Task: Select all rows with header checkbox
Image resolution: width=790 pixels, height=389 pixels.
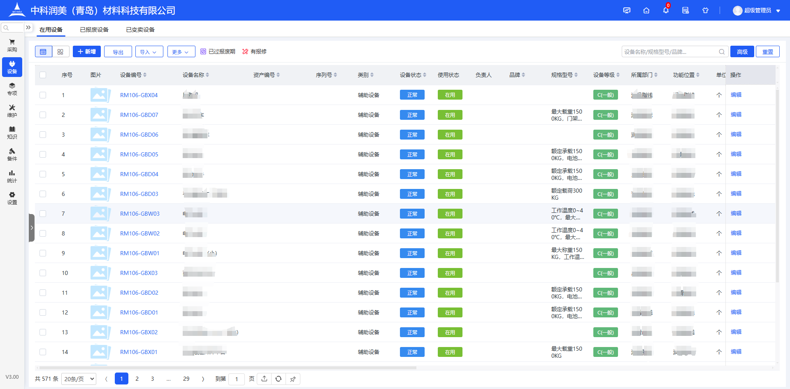Action: pos(43,75)
